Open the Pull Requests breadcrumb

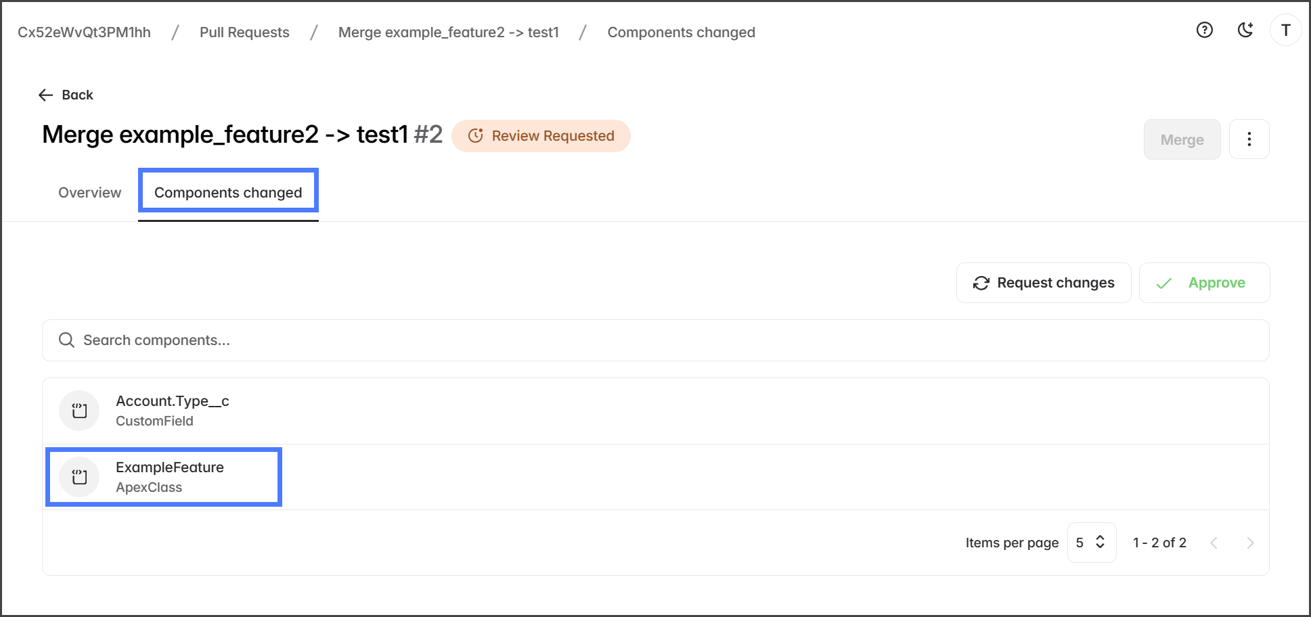click(x=244, y=32)
